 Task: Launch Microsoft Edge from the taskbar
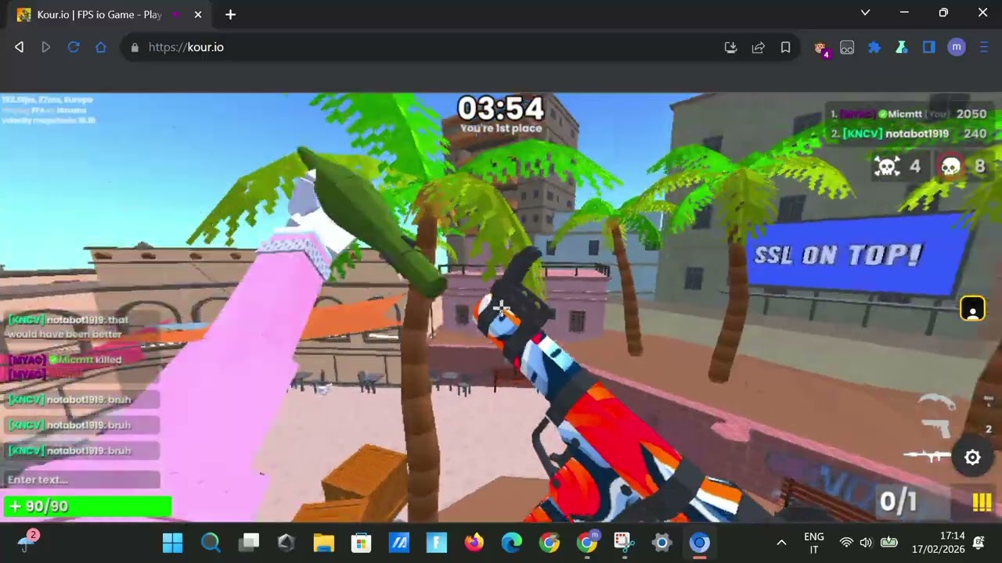[x=511, y=543]
